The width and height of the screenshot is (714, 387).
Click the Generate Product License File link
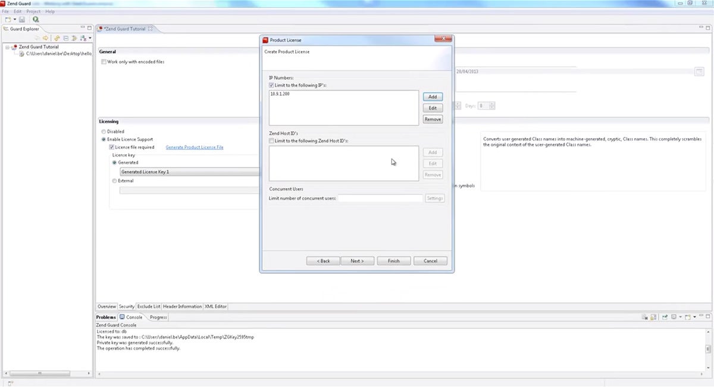click(x=195, y=147)
